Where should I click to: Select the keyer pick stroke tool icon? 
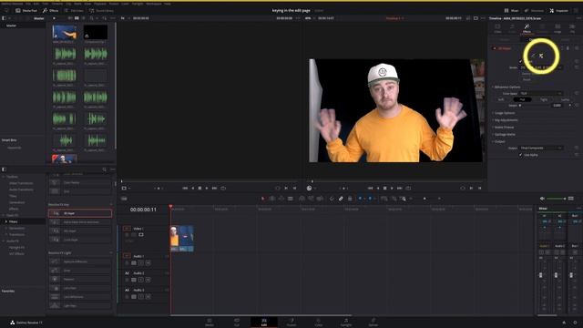click(x=533, y=56)
